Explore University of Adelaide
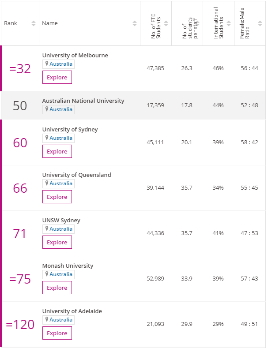The image size is (268, 348). (x=57, y=333)
